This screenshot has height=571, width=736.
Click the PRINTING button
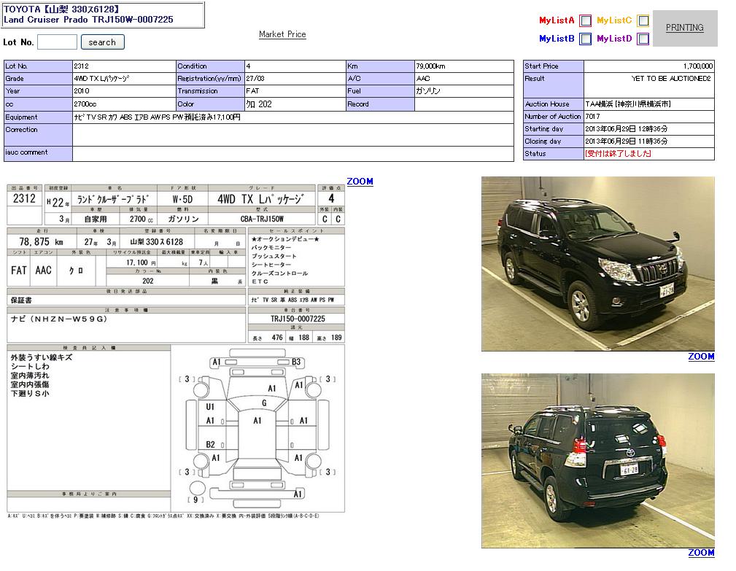pyautogui.click(x=684, y=28)
